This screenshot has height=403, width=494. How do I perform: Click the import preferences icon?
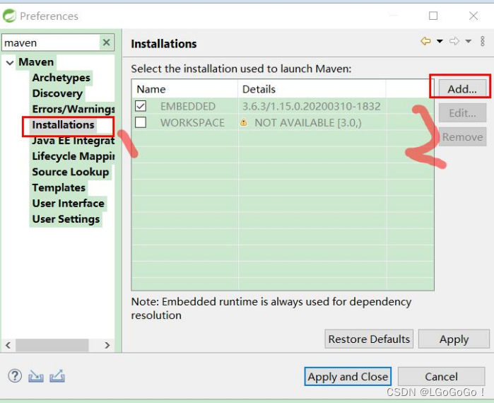point(36,376)
